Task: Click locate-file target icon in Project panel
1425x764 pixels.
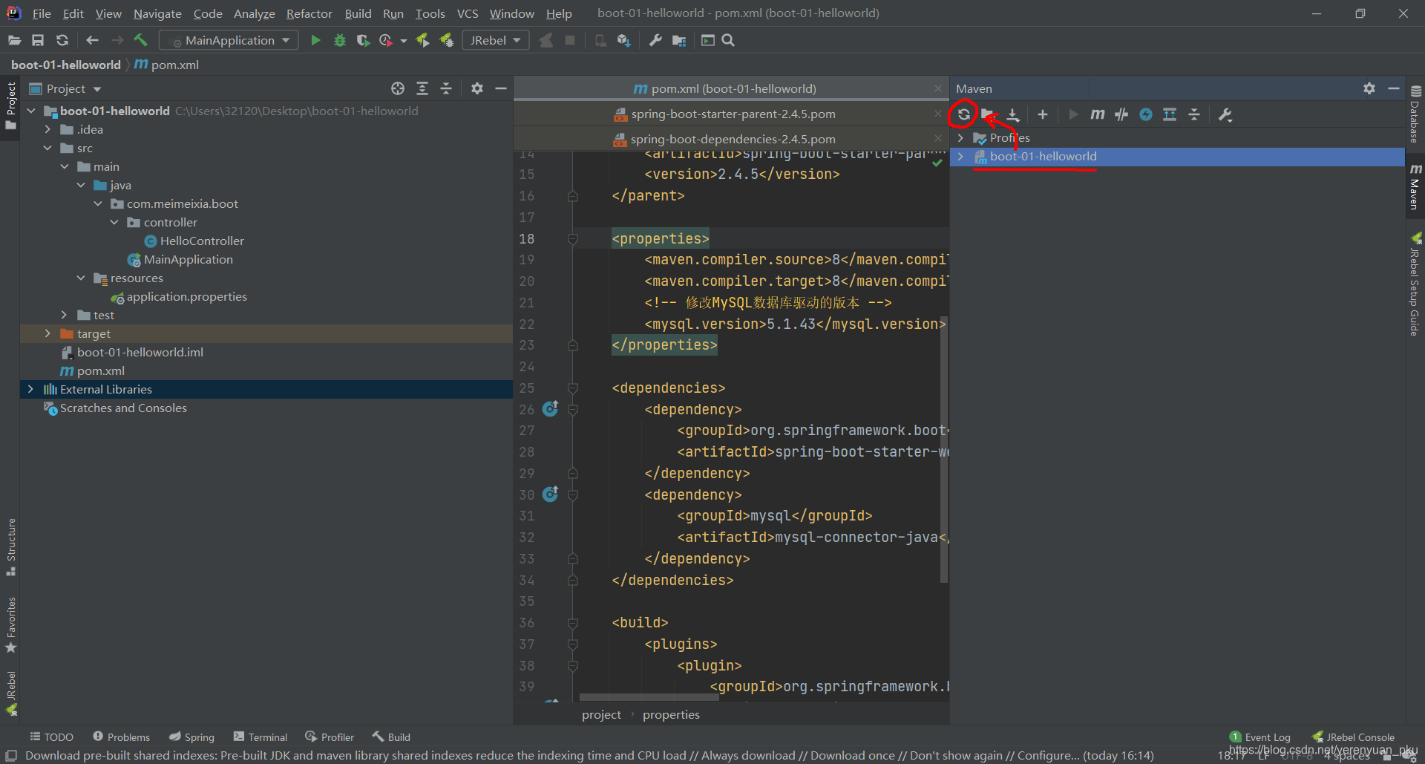Action: point(398,88)
